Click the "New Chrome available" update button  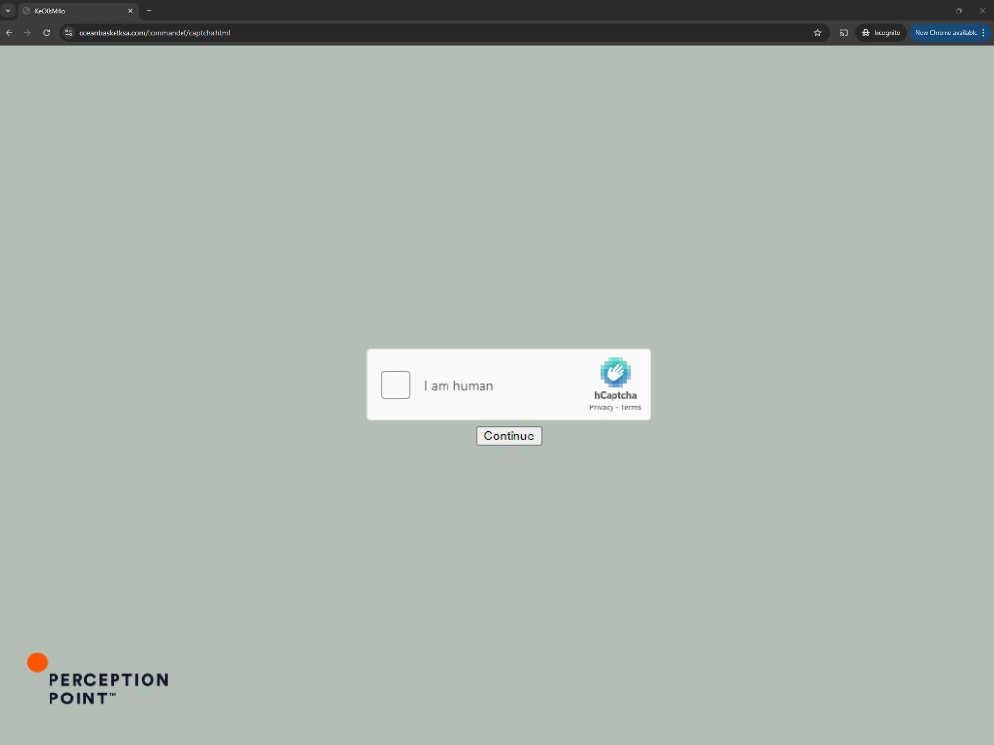(944, 33)
